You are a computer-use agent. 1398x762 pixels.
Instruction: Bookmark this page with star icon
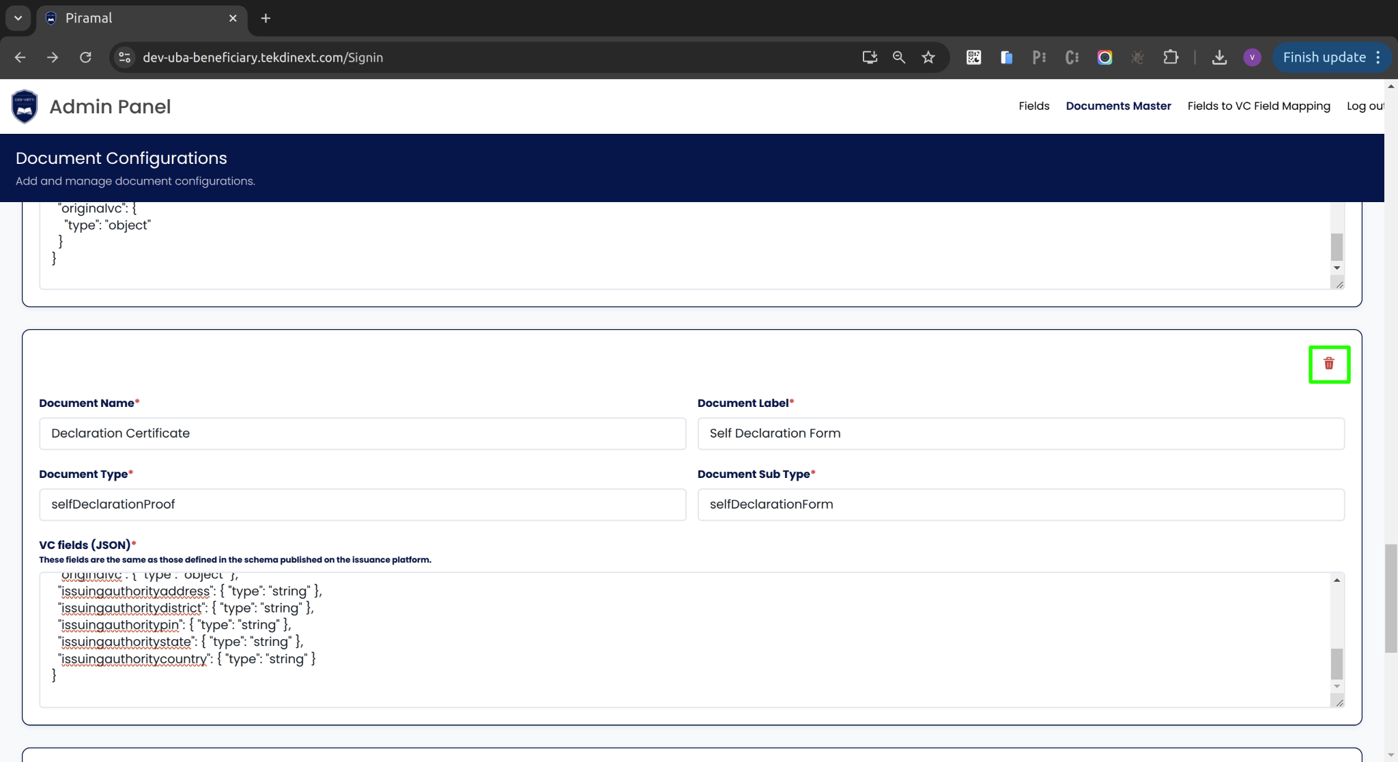928,57
